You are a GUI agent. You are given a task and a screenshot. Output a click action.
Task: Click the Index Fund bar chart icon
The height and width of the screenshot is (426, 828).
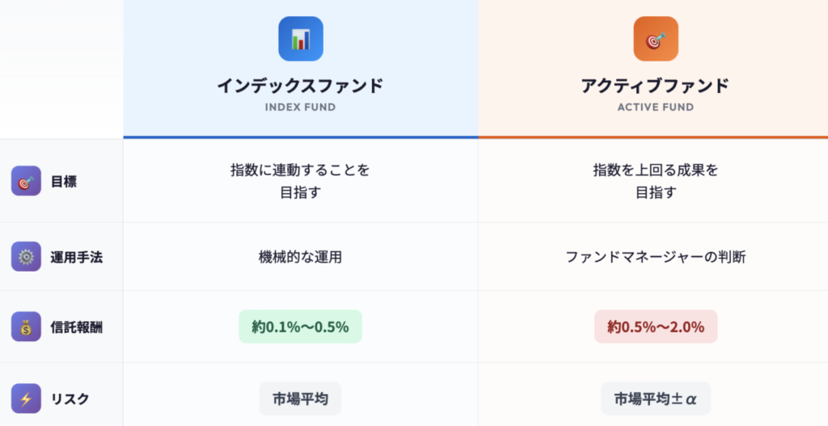[x=300, y=39]
